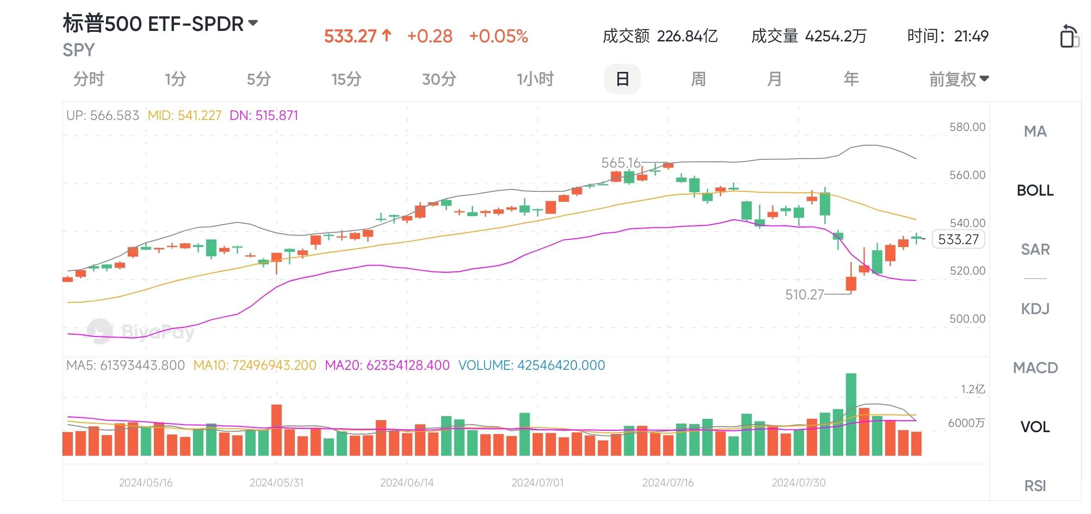Viewport: 1091px width, 514px height.
Task: Click the 2024/07/30 date axis label
Action: tap(798, 483)
